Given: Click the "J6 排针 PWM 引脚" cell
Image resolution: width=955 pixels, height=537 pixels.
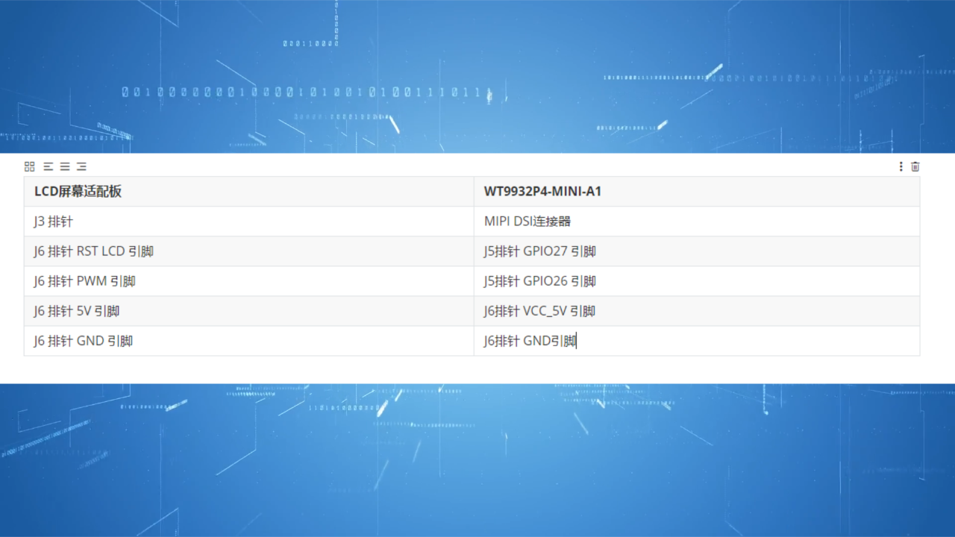Looking at the screenshot, I should pos(249,281).
